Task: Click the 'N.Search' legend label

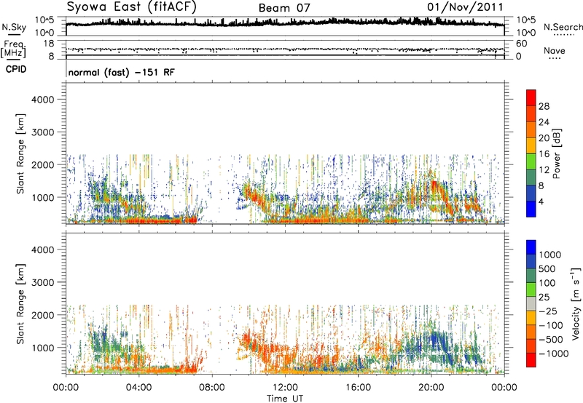Action: click(x=563, y=27)
